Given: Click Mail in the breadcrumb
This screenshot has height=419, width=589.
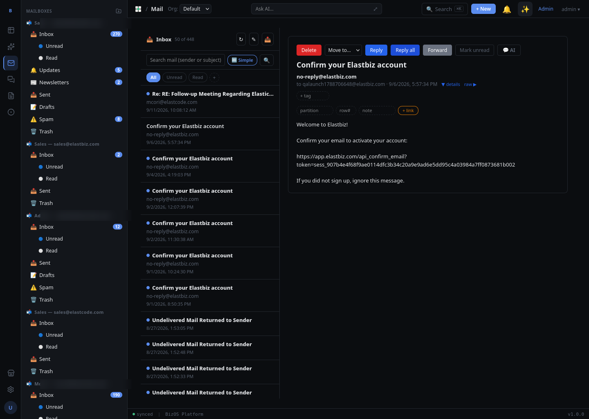Looking at the screenshot, I should tap(157, 9).
